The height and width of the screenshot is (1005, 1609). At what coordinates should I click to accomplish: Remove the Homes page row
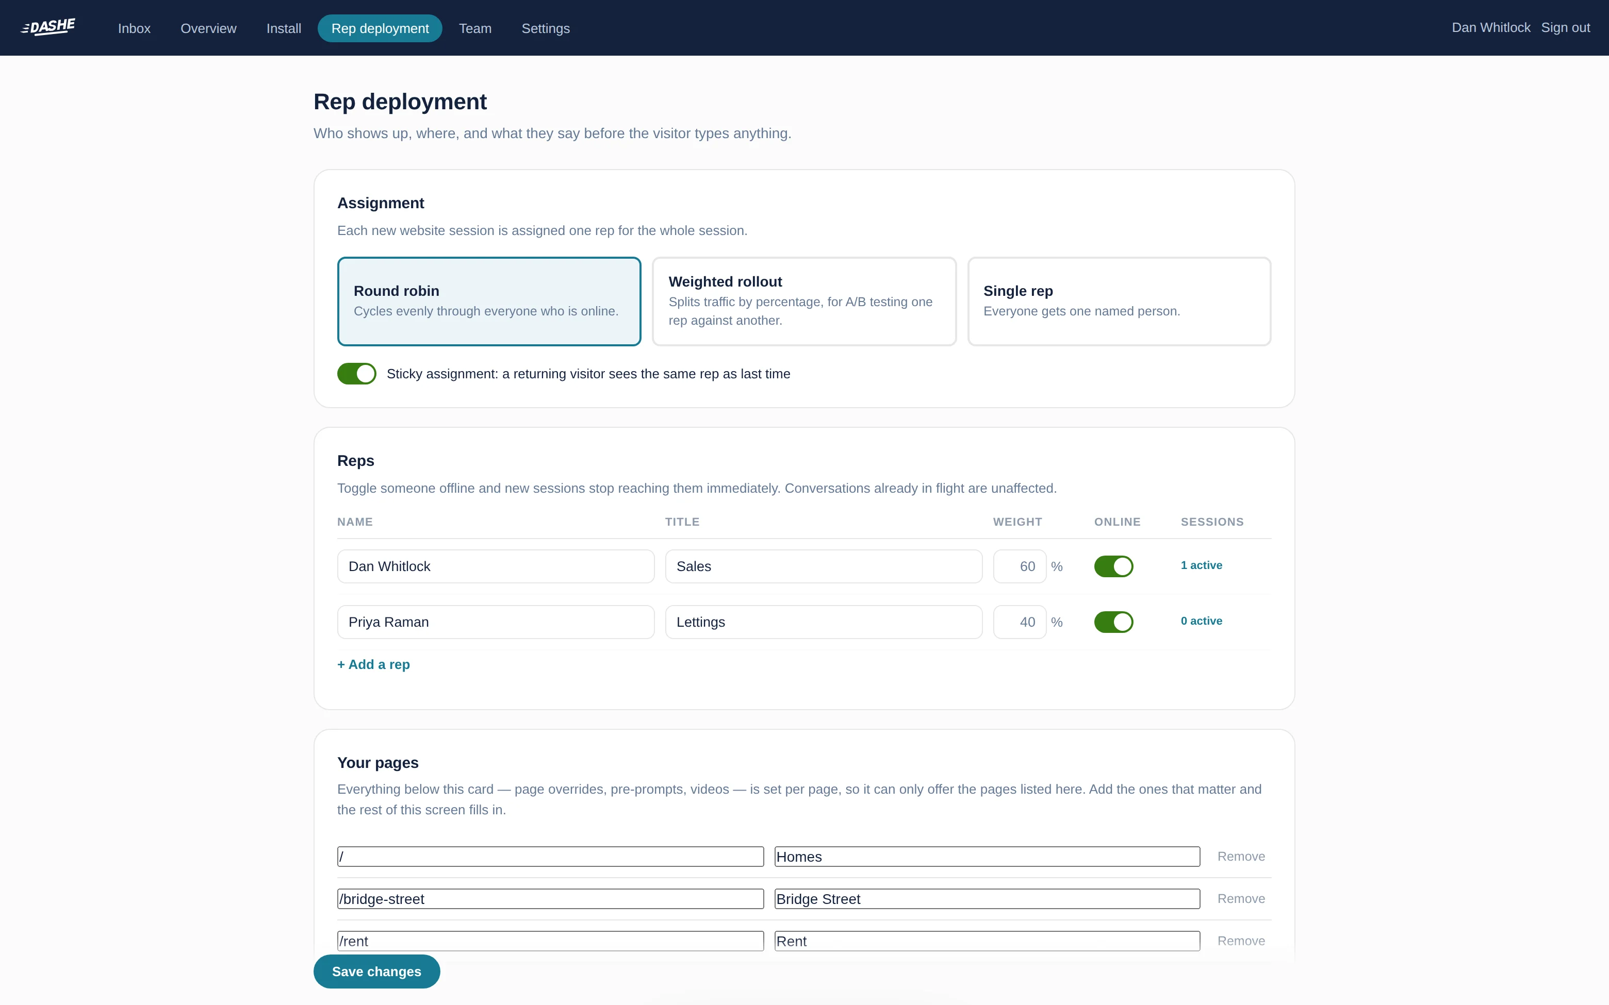(x=1241, y=857)
